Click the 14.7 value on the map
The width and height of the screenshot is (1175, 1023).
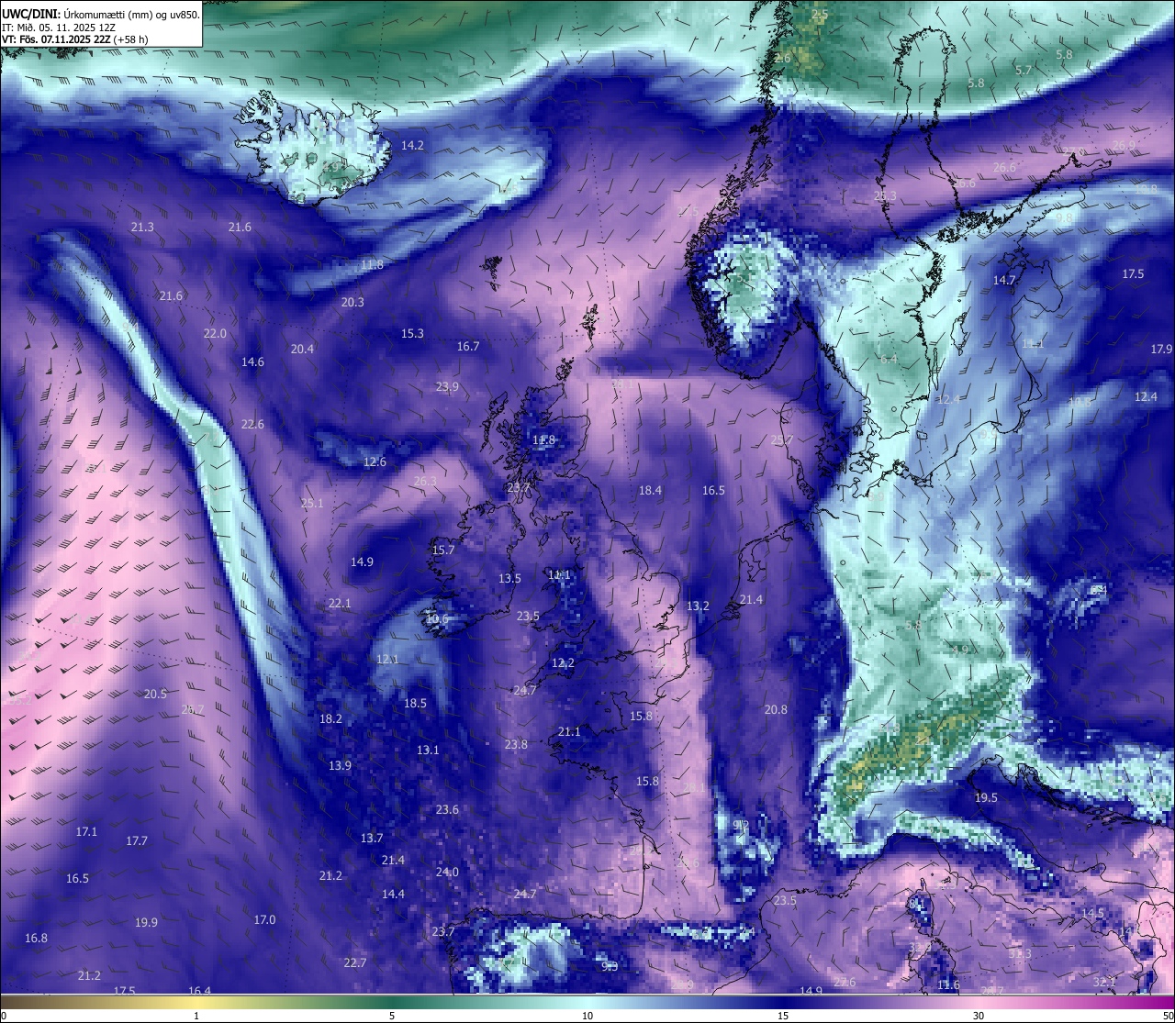pos(1004,280)
